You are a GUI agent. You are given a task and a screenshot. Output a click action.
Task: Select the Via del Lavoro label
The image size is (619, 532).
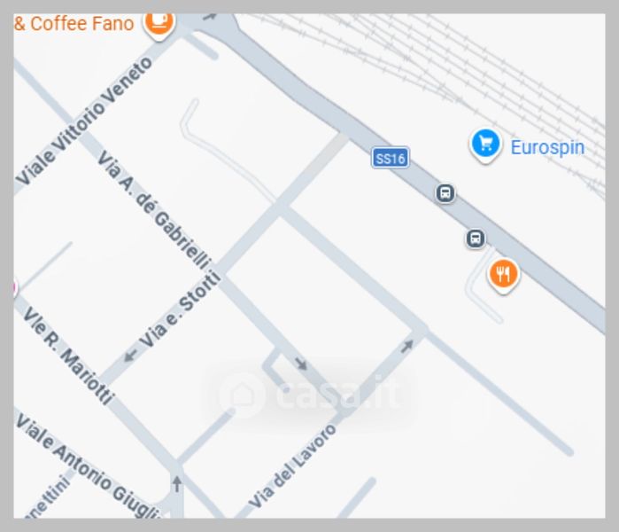coord(293,466)
